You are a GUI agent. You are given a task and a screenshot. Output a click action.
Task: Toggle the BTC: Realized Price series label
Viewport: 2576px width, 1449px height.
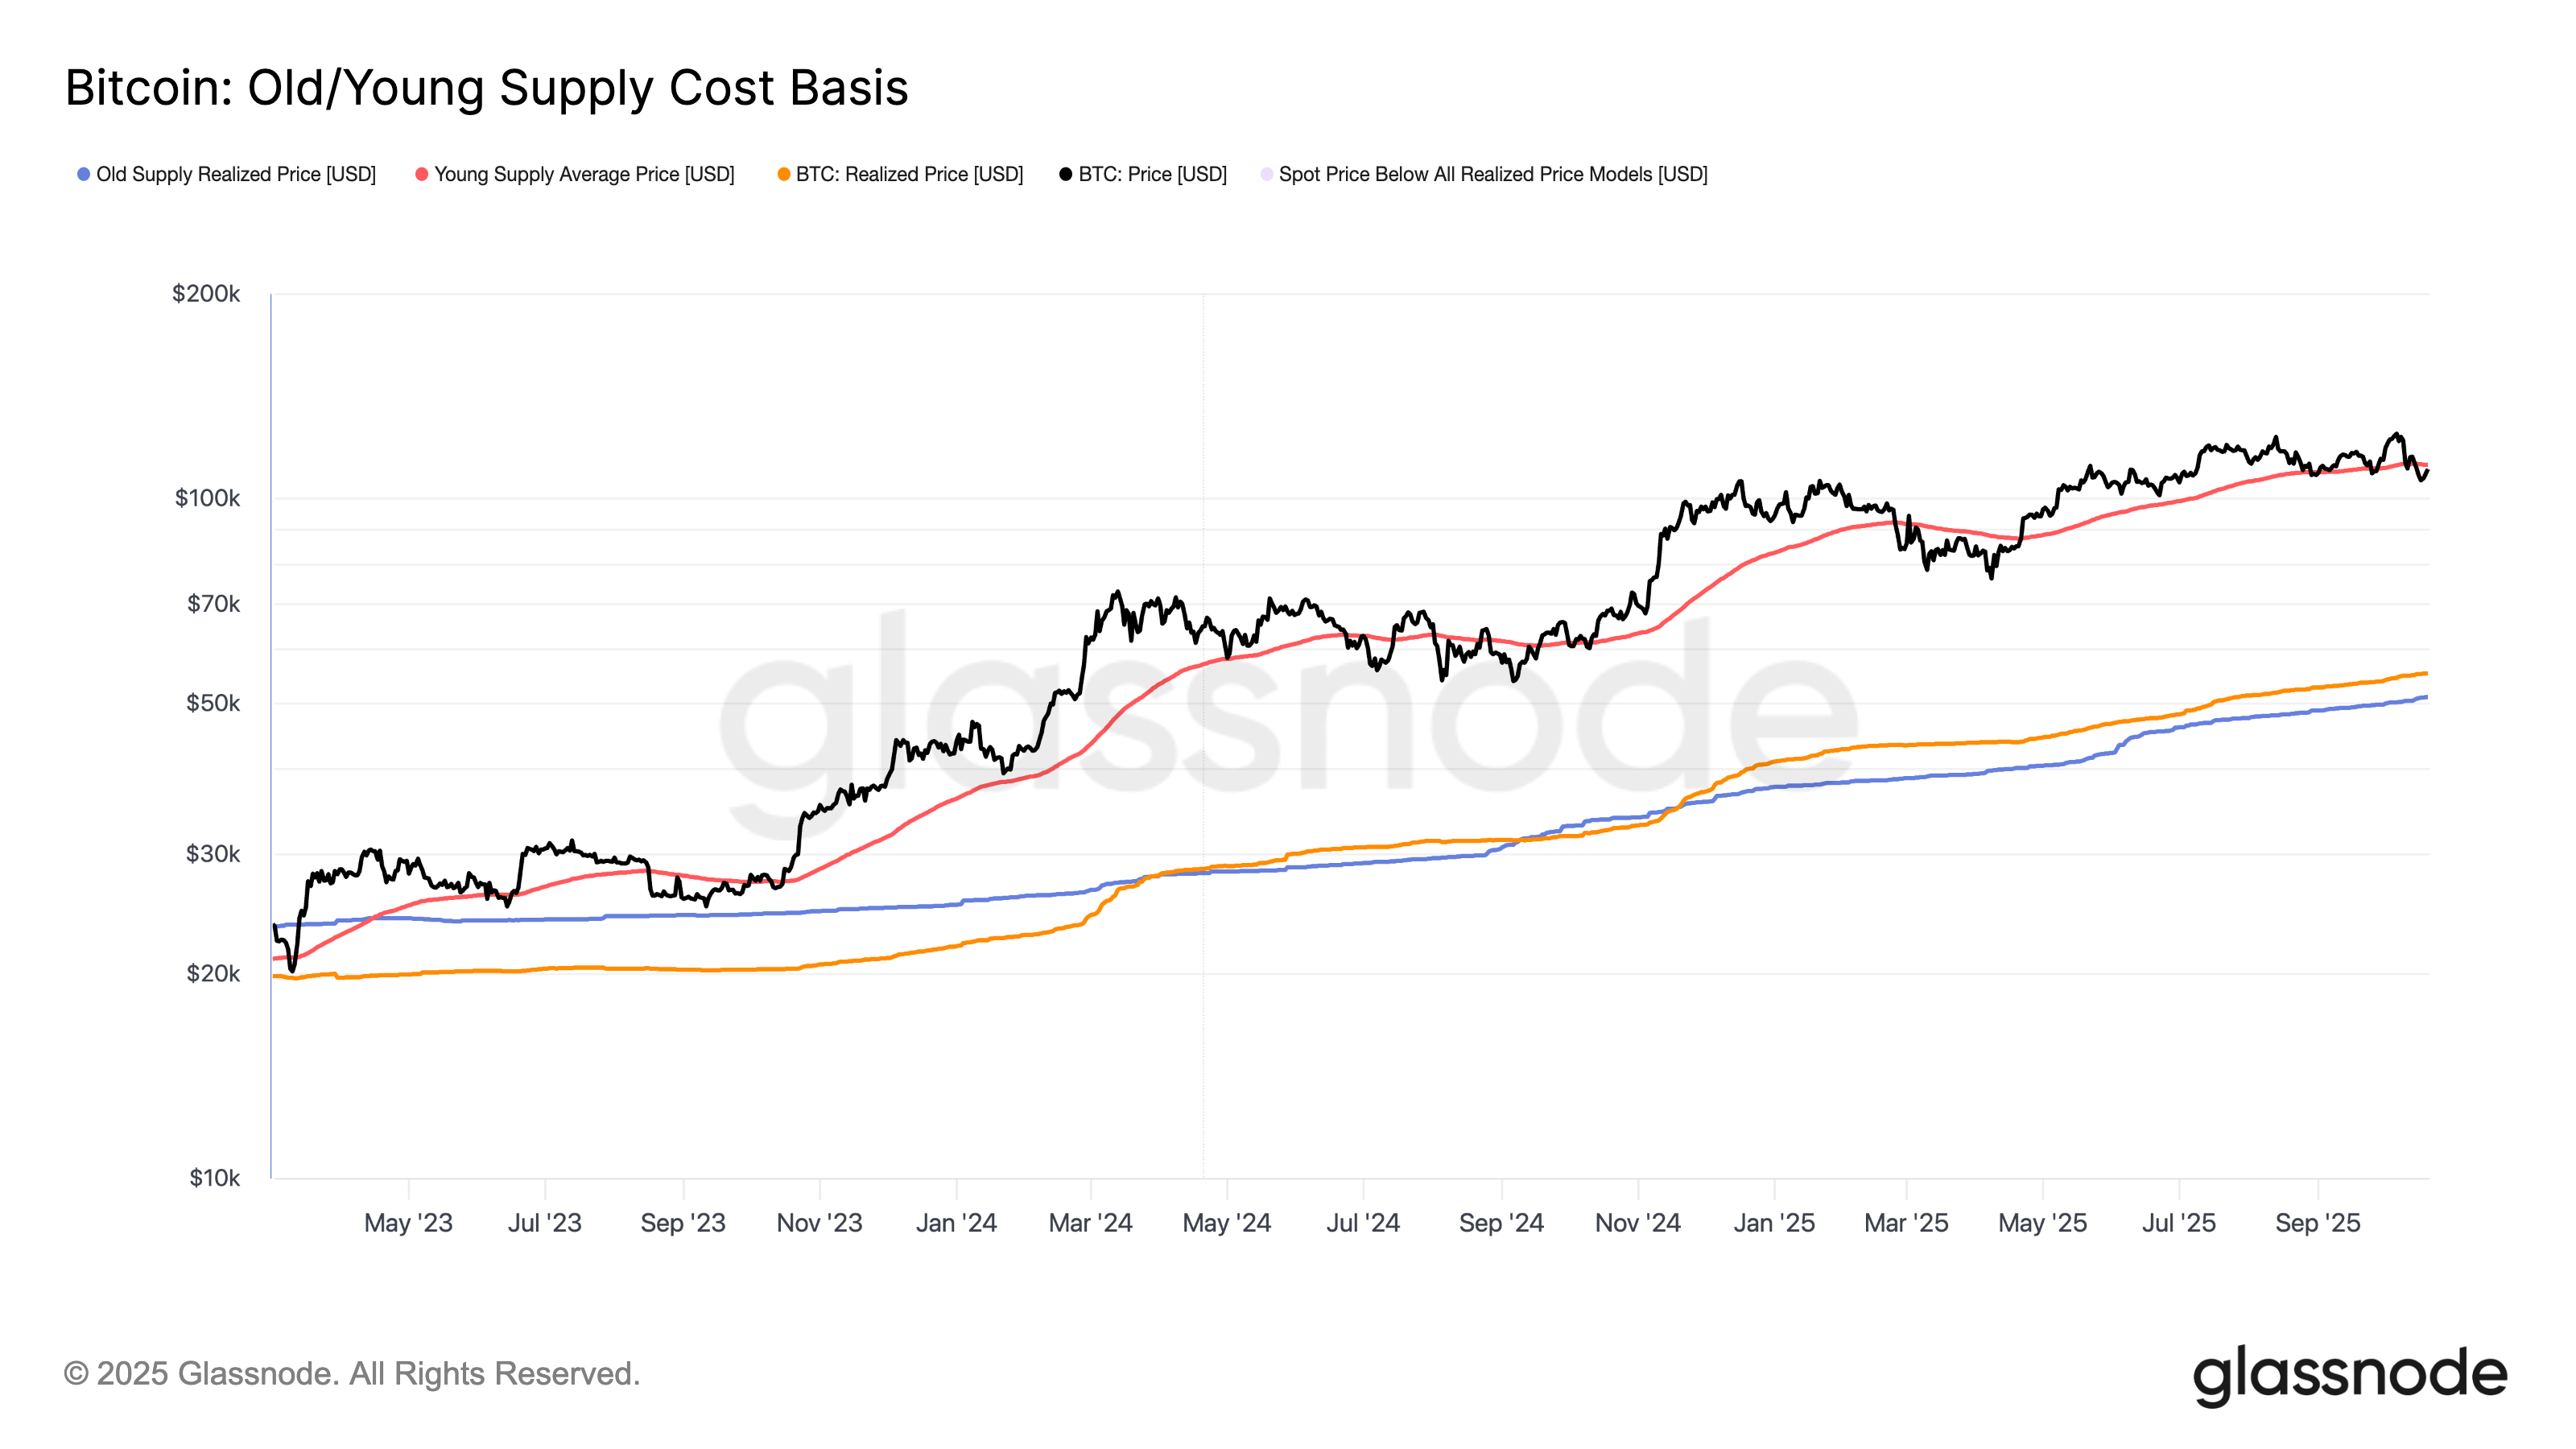click(x=909, y=175)
